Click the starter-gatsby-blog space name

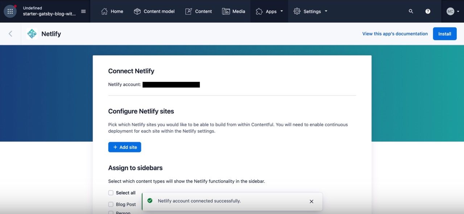49,14
